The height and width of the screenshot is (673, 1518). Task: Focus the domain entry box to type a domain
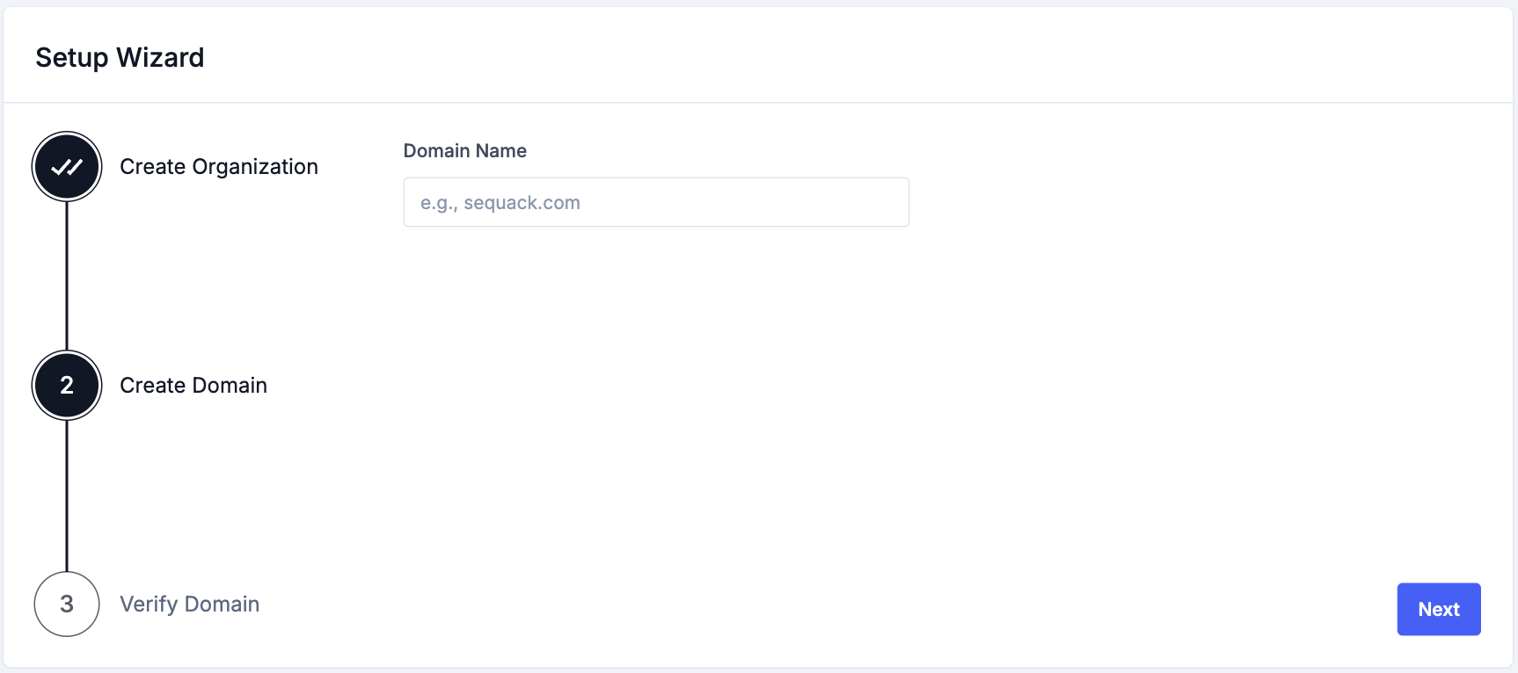pyautogui.click(x=655, y=202)
